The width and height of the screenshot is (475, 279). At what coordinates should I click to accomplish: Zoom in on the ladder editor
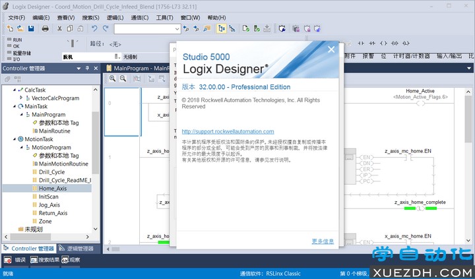coord(112,78)
